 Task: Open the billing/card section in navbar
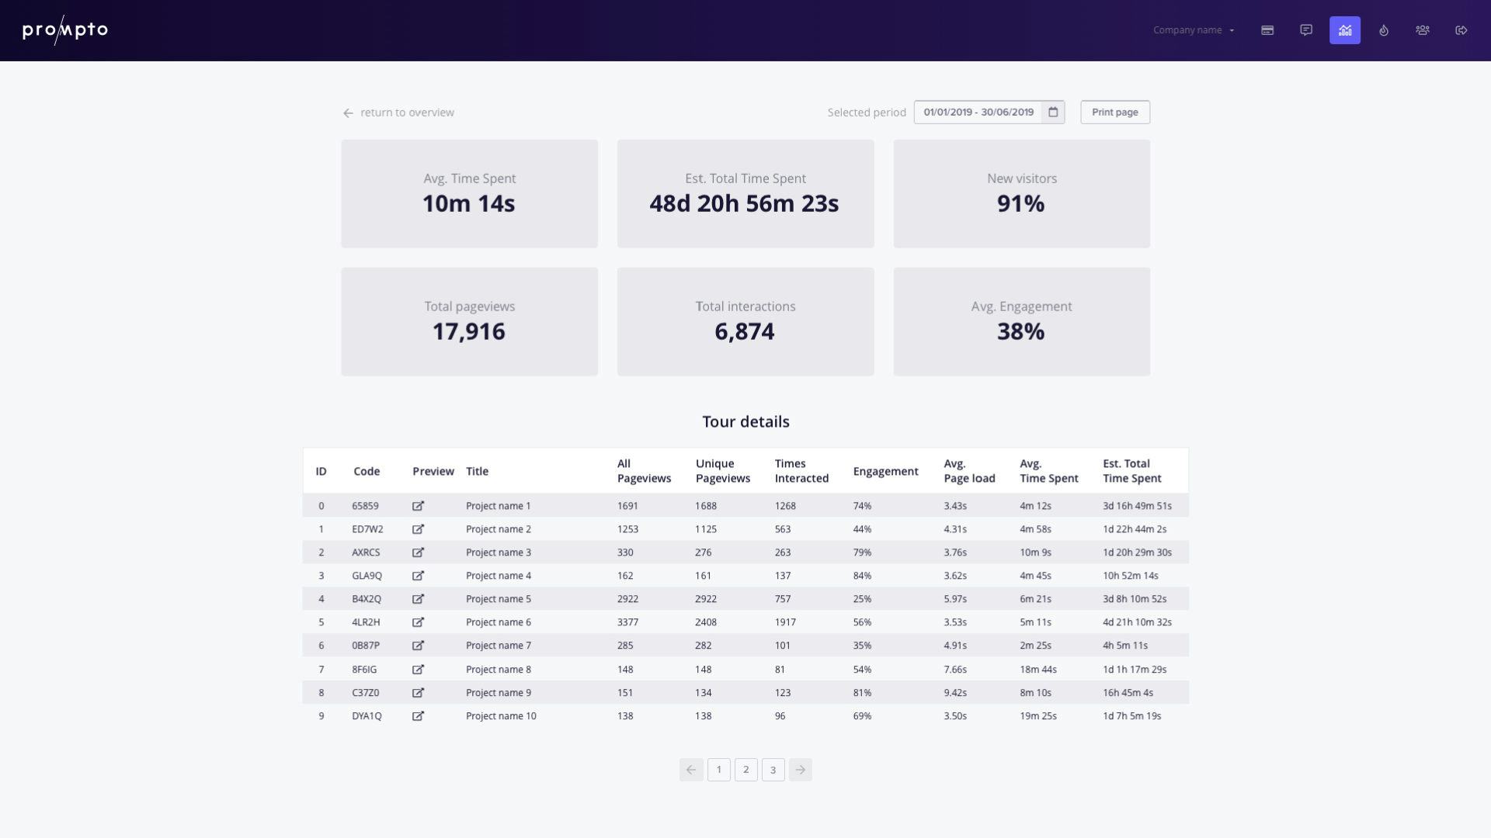[1267, 29]
